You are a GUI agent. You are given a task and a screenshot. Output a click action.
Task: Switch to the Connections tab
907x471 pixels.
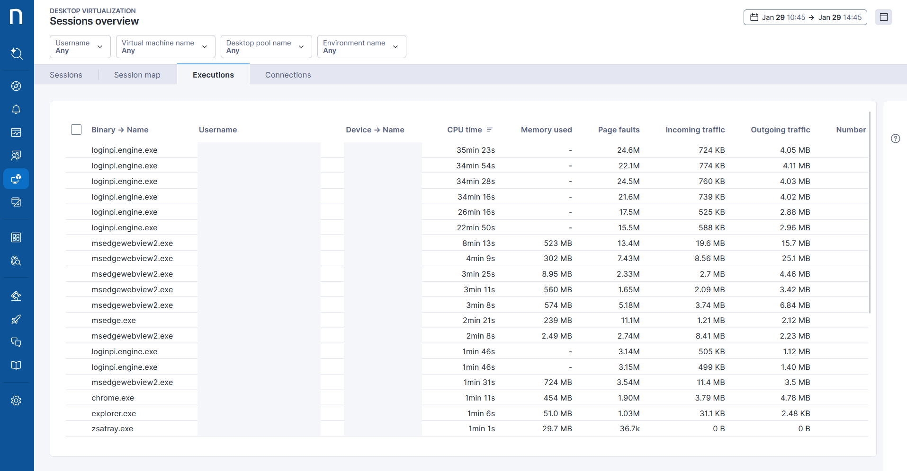[x=288, y=75]
